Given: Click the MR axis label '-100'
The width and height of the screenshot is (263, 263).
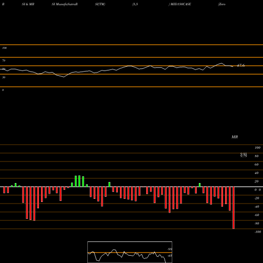Looking at the screenshot, I should coord(258,232).
